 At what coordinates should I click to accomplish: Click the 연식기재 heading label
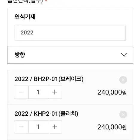point(25,17)
